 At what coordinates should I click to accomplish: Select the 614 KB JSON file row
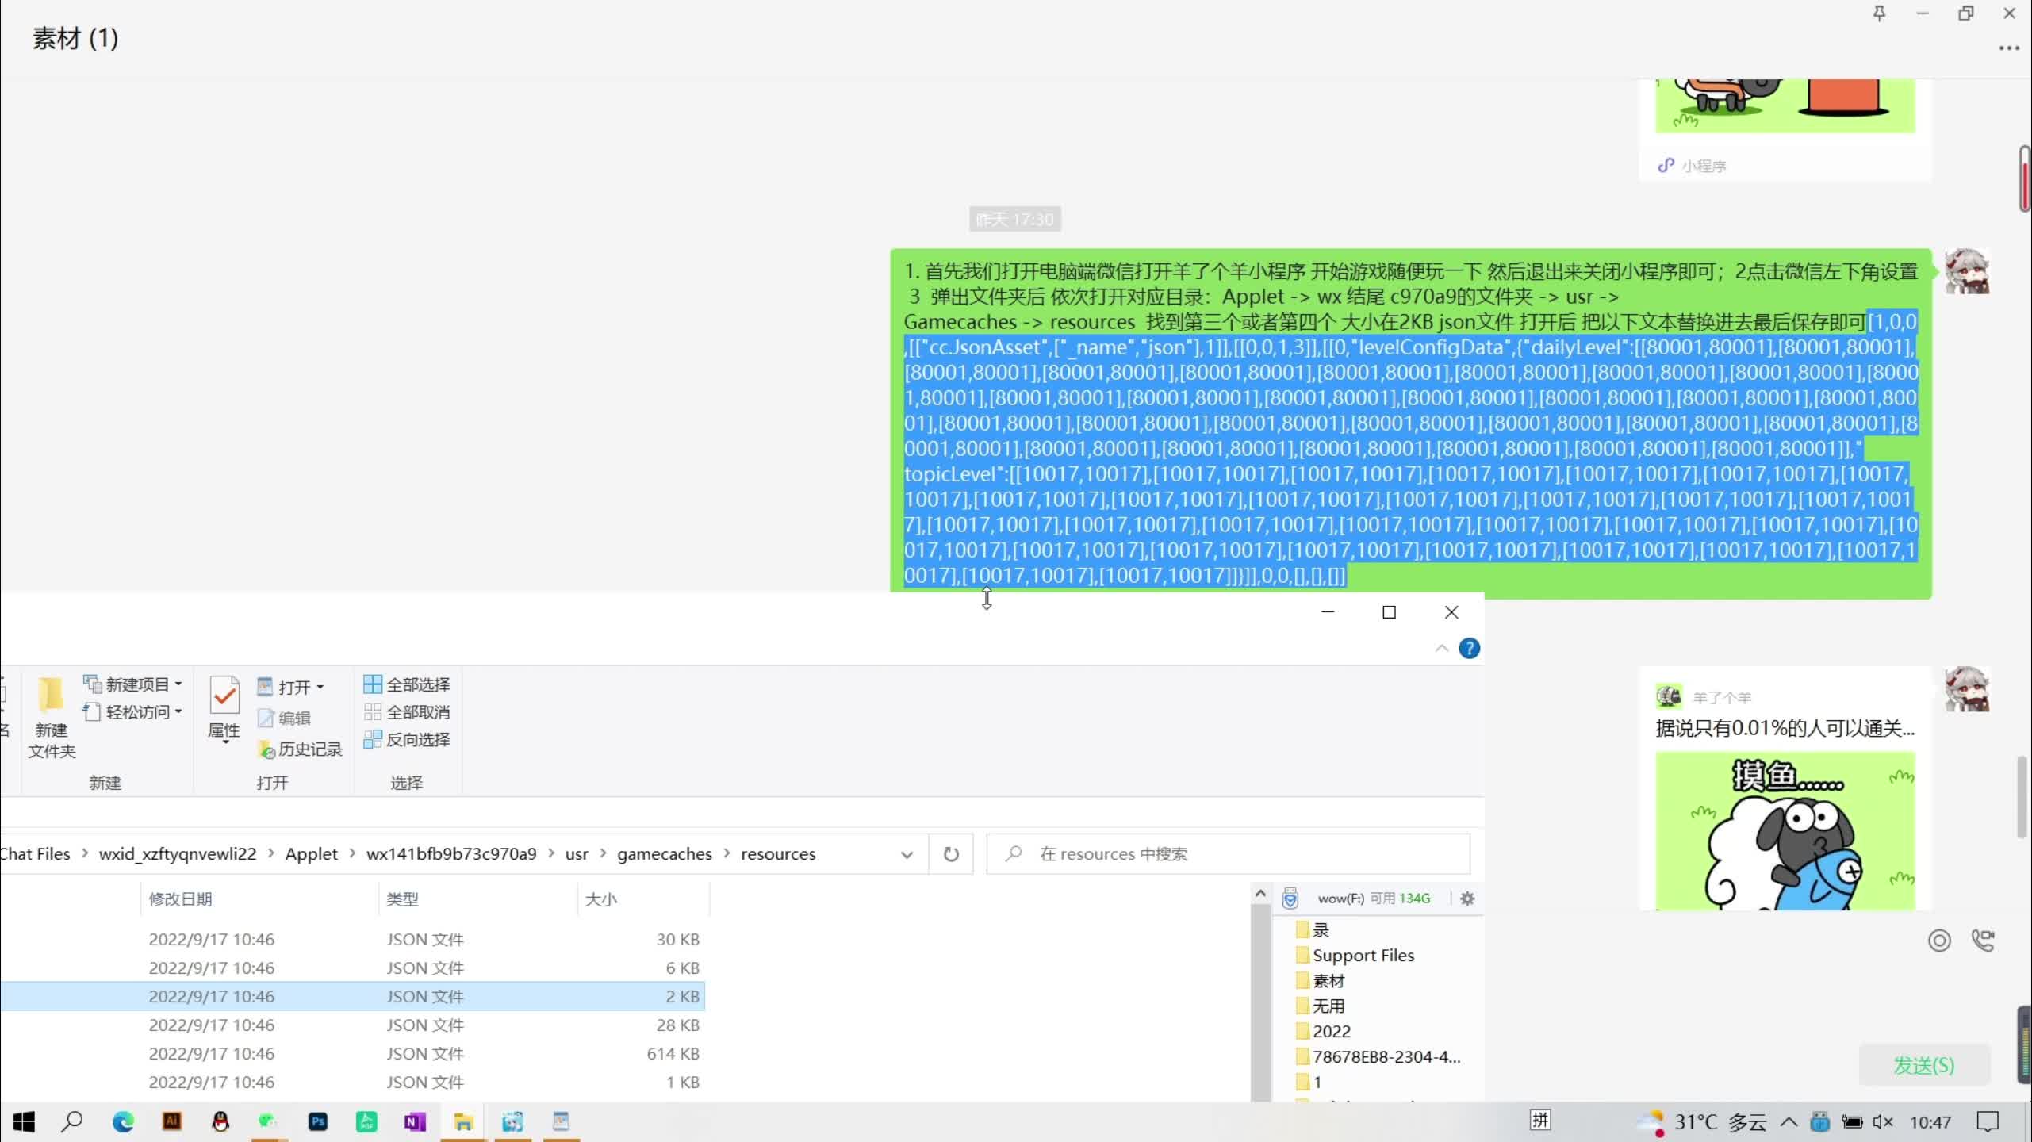coord(352,1053)
